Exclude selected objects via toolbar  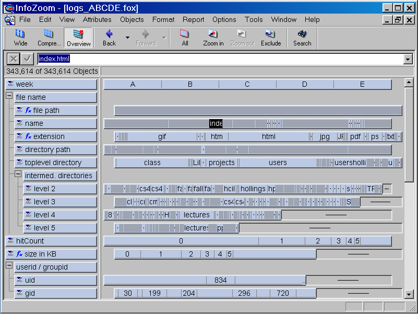271,38
